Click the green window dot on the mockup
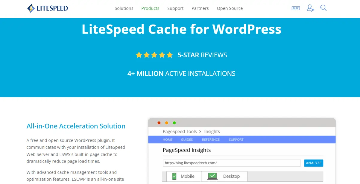360x184 pixels. [174, 123]
